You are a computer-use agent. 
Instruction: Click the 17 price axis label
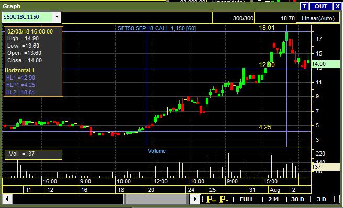coord(319,39)
